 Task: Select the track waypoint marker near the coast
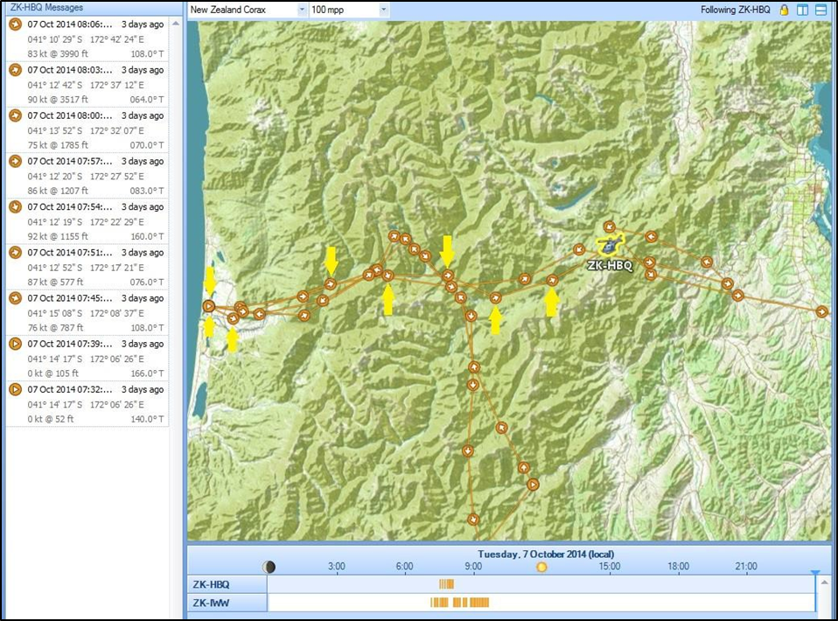[x=209, y=305]
